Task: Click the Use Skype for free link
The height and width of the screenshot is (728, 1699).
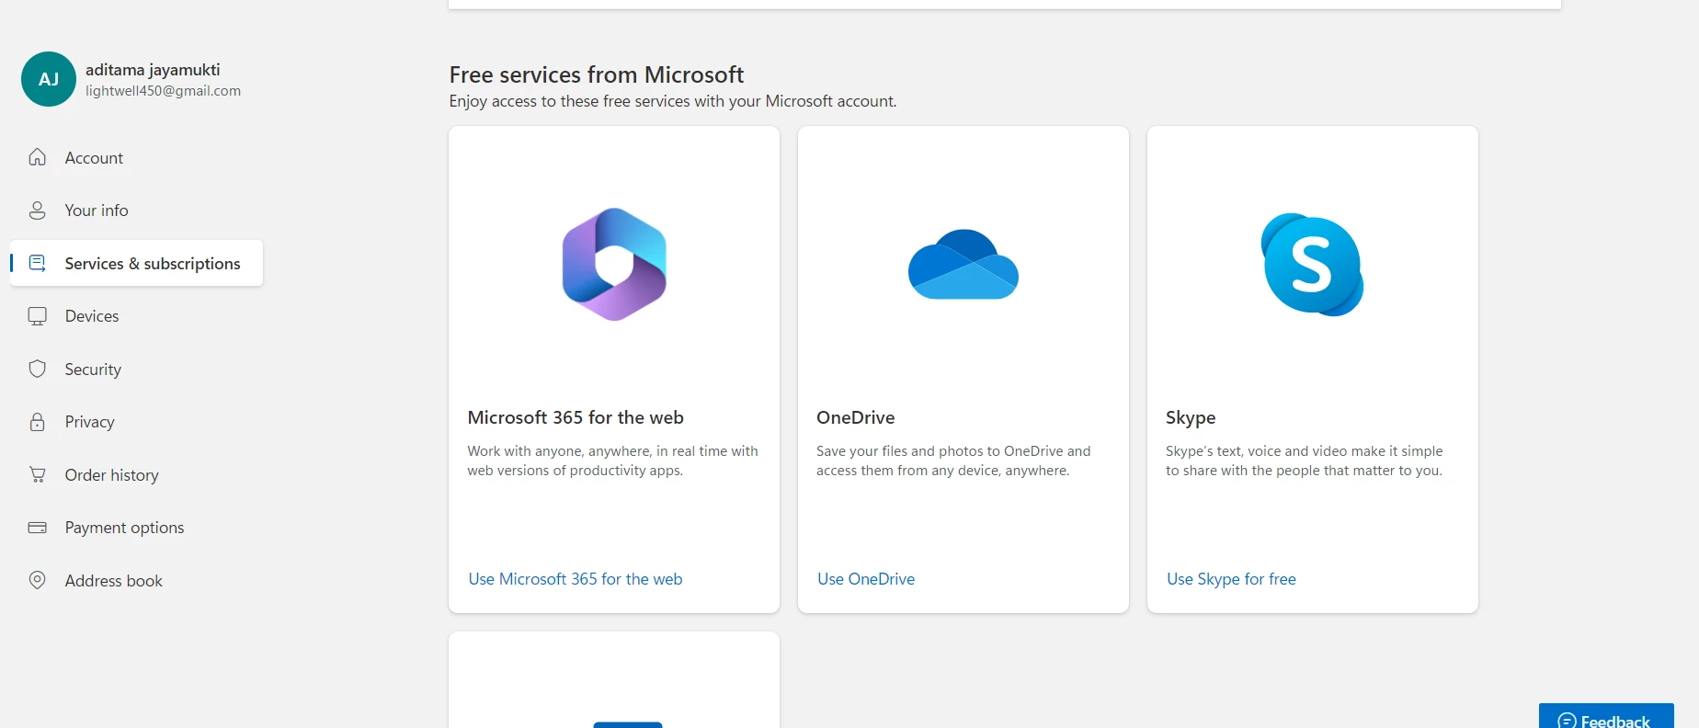Action: point(1231,579)
